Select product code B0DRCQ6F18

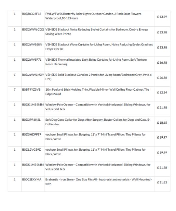pyautogui.click(x=32, y=14)
